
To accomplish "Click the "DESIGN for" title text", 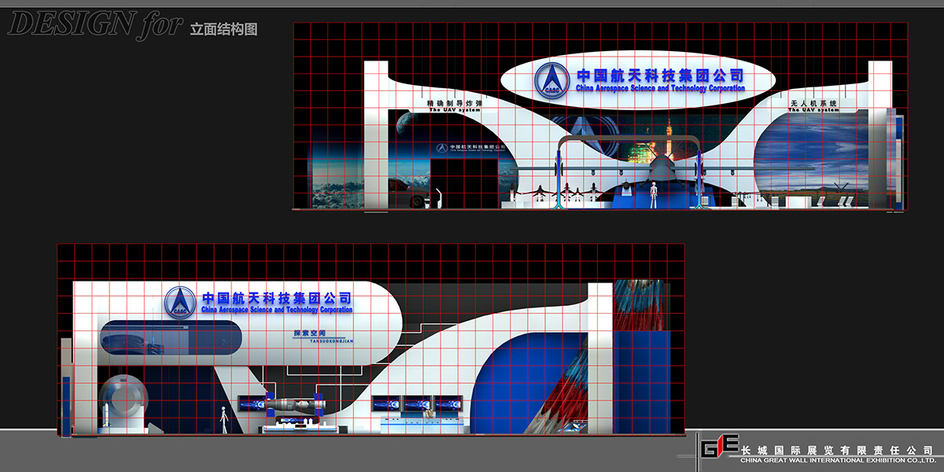I will (94, 27).
